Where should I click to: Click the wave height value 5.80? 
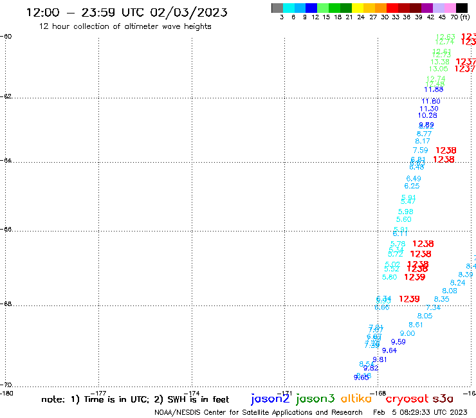pyautogui.click(x=389, y=277)
